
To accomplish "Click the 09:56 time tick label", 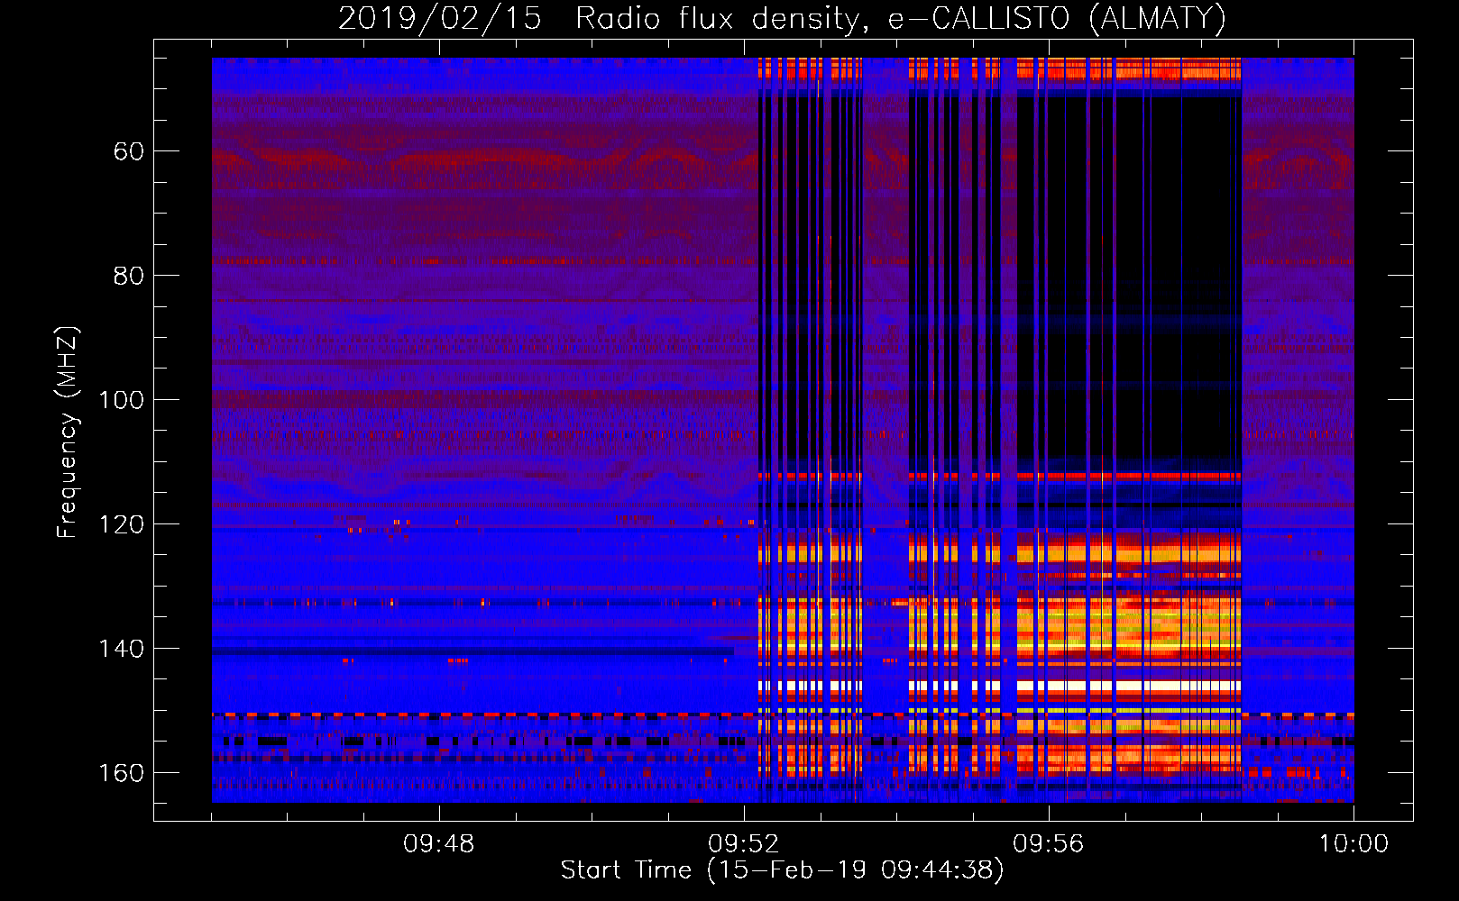I will click(1049, 844).
